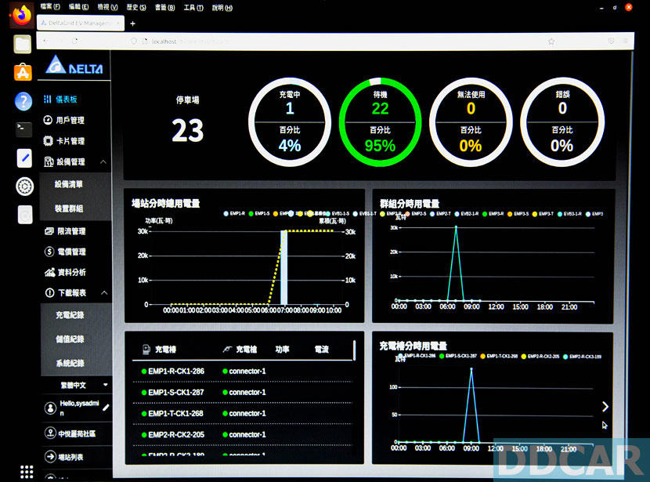650x482 pixels.
Task: Click the 儀表板 dashboard icon in sidebar
Action: point(47,100)
